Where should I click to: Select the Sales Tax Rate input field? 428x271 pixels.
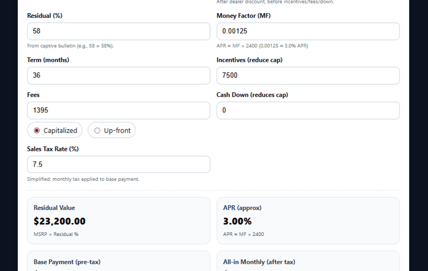(x=118, y=164)
